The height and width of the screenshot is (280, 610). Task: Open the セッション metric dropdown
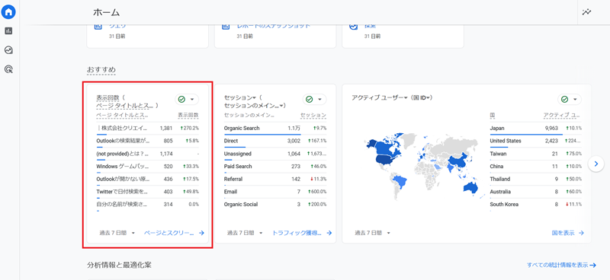coord(239,97)
